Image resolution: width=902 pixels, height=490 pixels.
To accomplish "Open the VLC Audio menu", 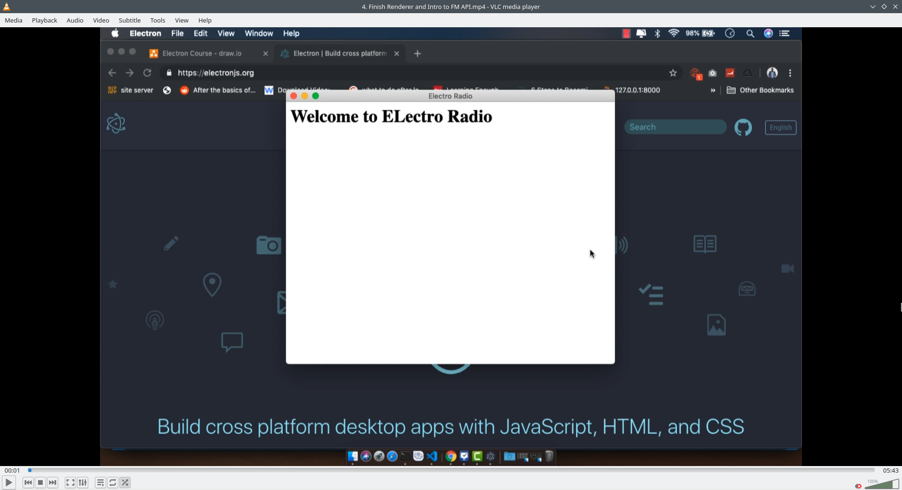I will [75, 20].
